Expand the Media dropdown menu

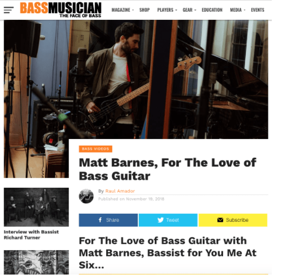[x=238, y=10]
